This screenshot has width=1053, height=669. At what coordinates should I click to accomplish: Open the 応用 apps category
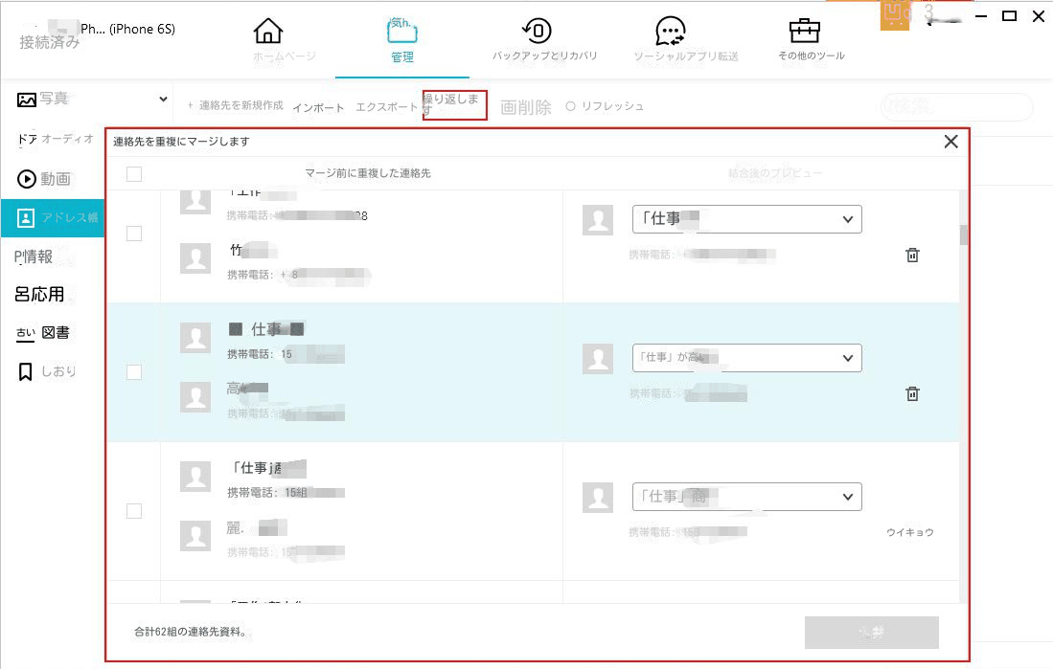39,295
